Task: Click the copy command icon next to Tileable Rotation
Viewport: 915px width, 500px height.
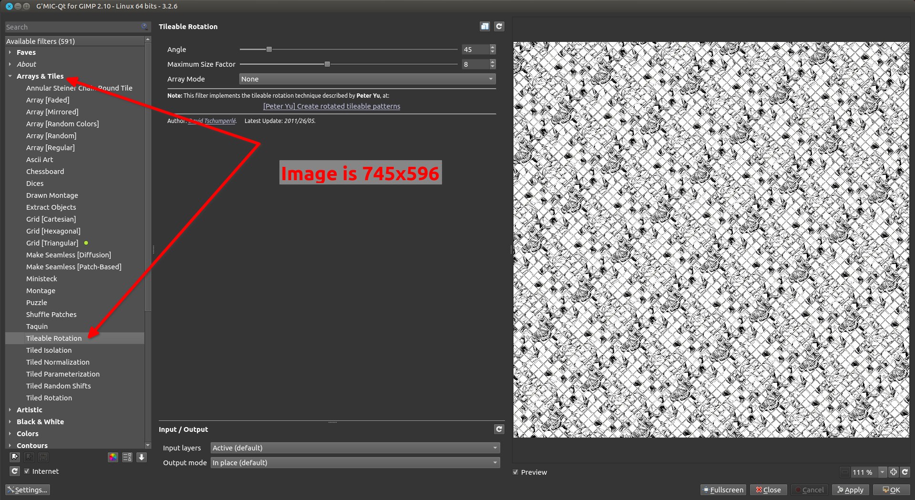Action: [x=484, y=27]
